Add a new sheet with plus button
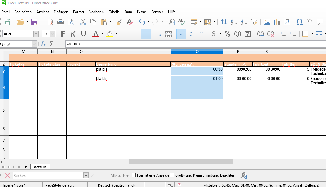The height and width of the screenshot is (187, 326). pyautogui.click(x=26, y=167)
